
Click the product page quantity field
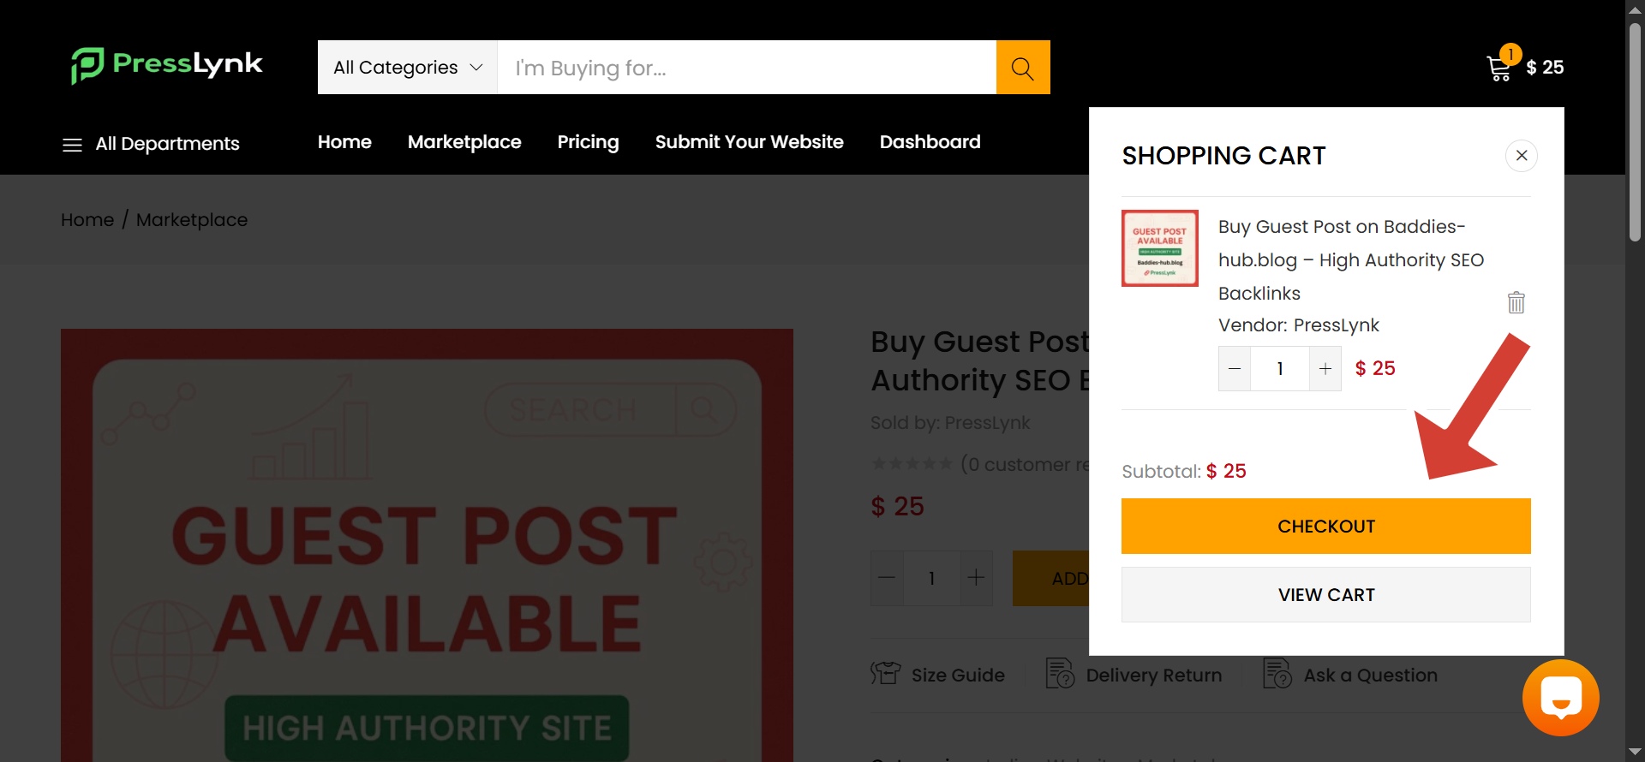point(931,578)
